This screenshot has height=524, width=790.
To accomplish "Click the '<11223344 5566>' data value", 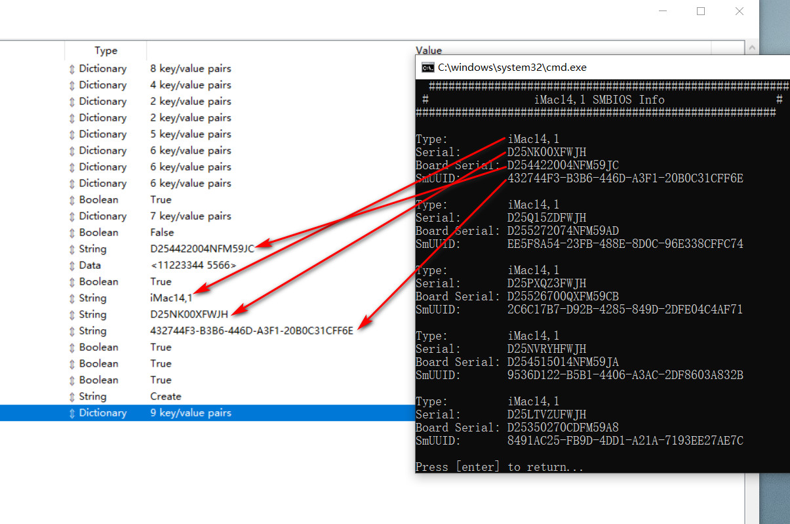I will tap(193, 266).
